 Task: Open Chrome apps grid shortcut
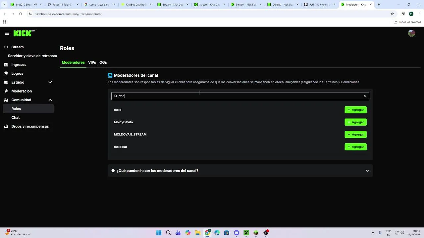pyautogui.click(x=4, y=22)
